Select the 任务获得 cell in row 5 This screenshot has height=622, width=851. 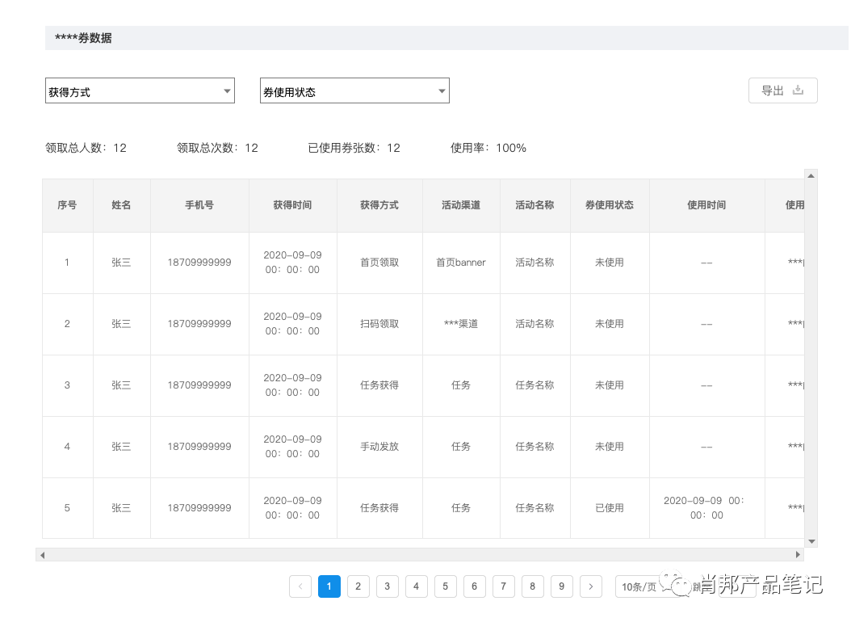(379, 508)
